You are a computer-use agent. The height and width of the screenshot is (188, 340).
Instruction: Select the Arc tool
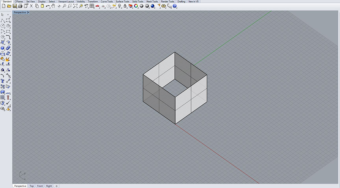coord(2,31)
